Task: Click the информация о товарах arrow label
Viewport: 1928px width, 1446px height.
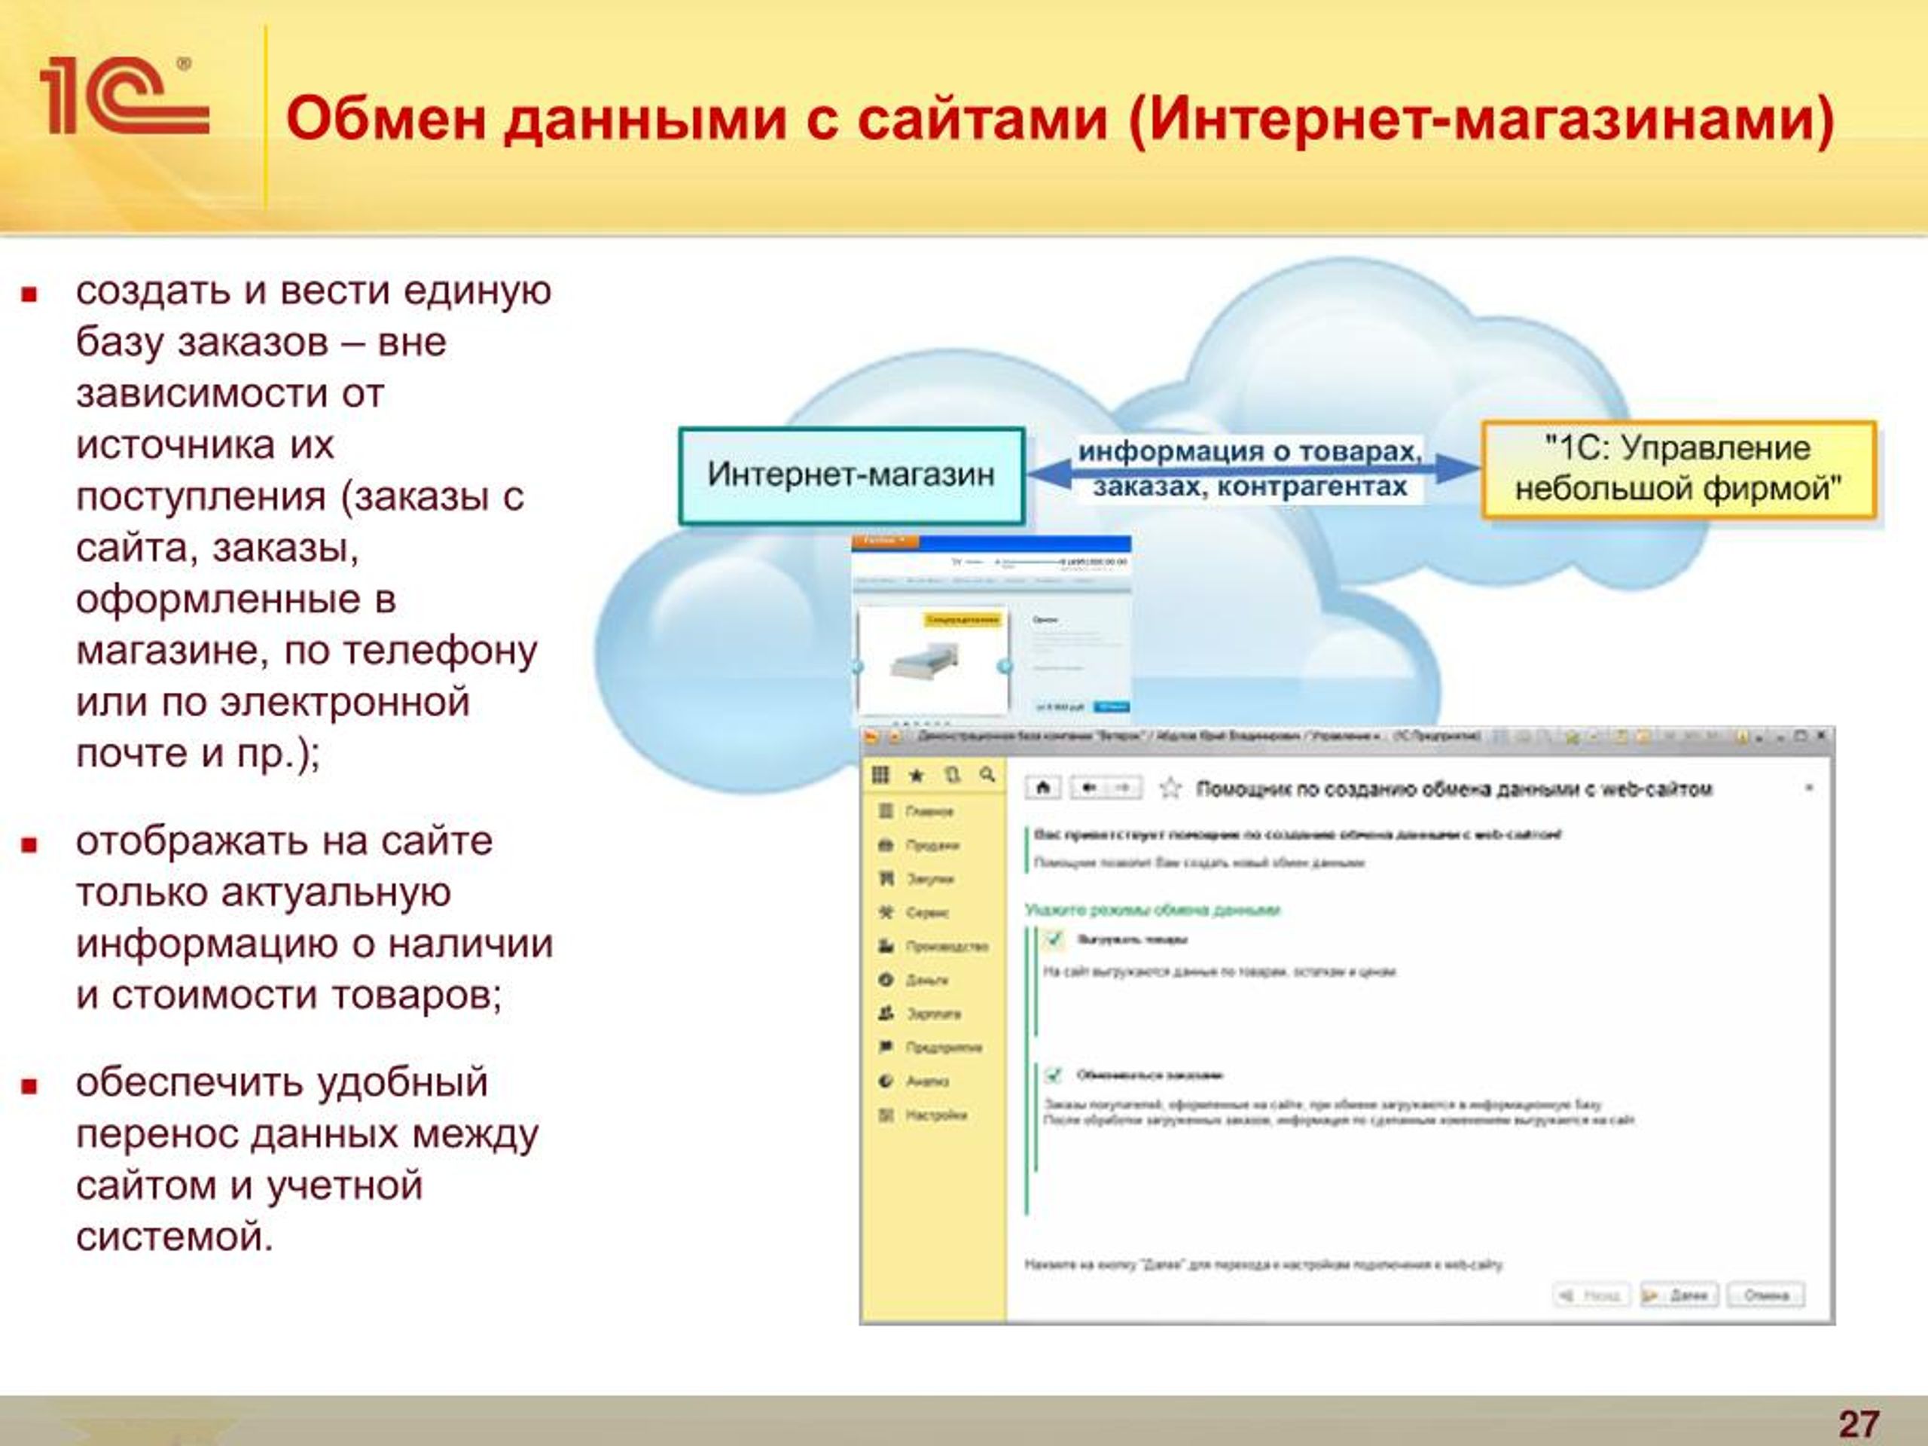Action: (x=1250, y=469)
